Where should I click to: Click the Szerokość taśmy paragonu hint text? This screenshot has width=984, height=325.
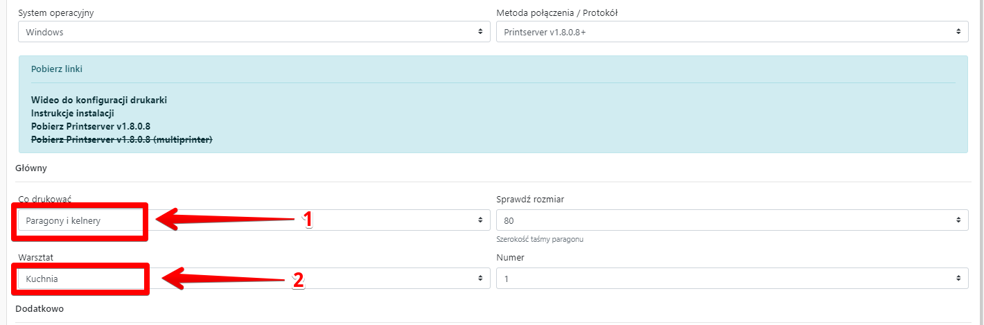(x=540, y=240)
